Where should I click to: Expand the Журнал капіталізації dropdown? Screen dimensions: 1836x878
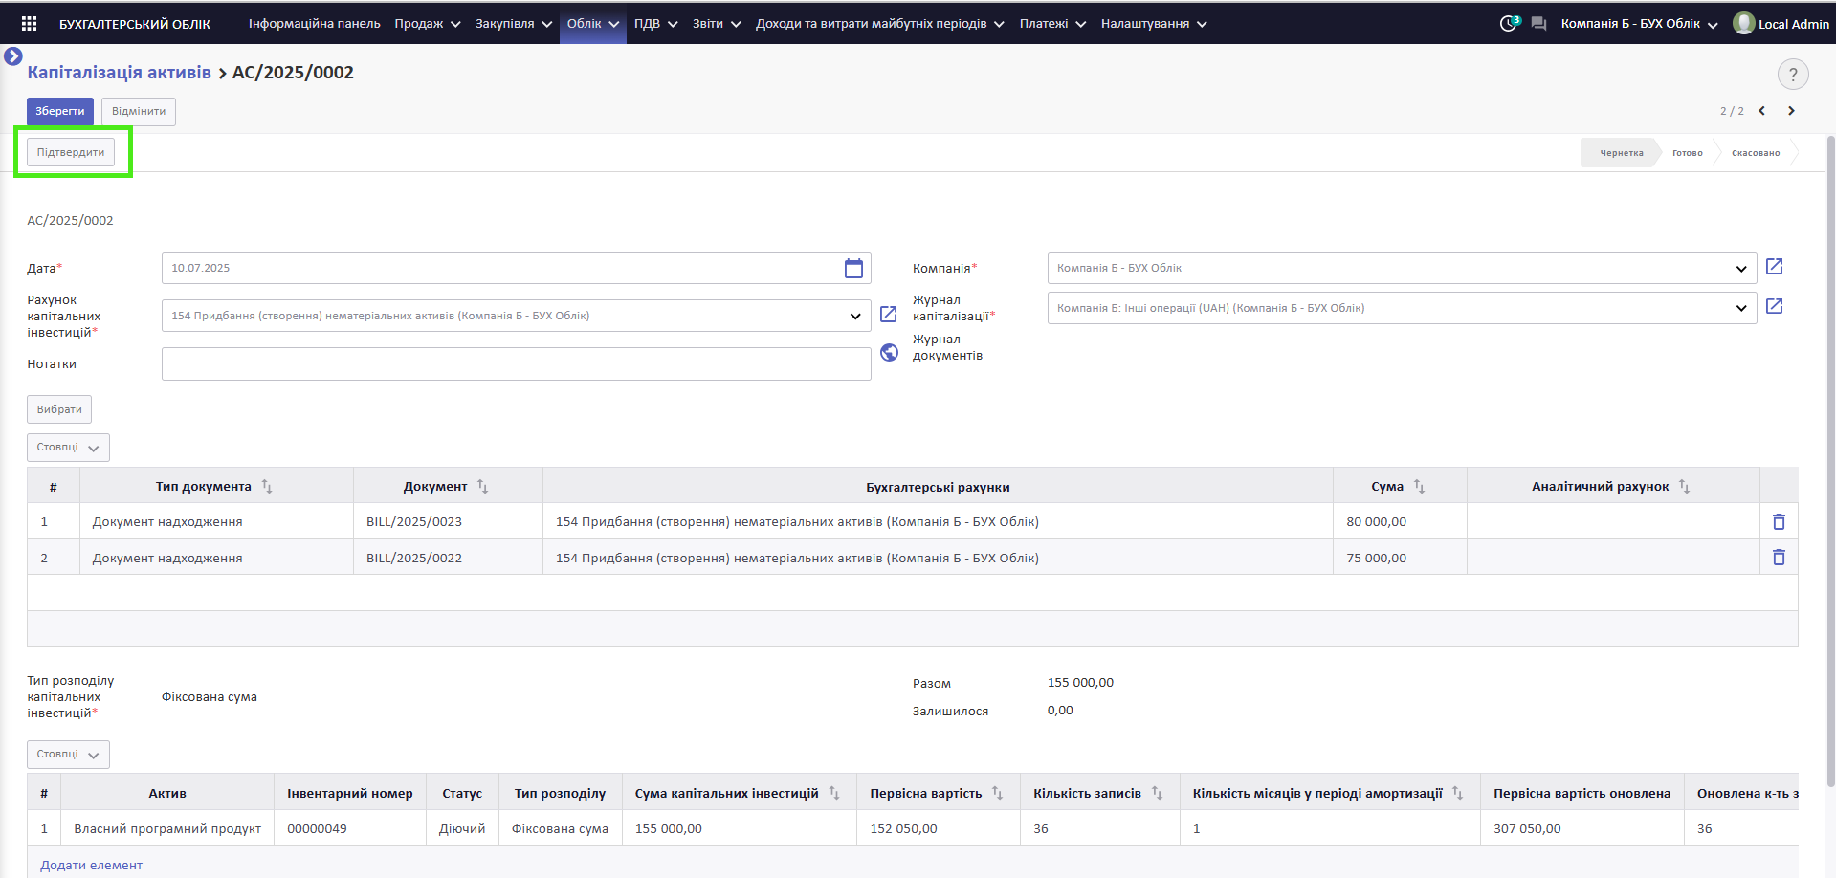coord(1741,308)
